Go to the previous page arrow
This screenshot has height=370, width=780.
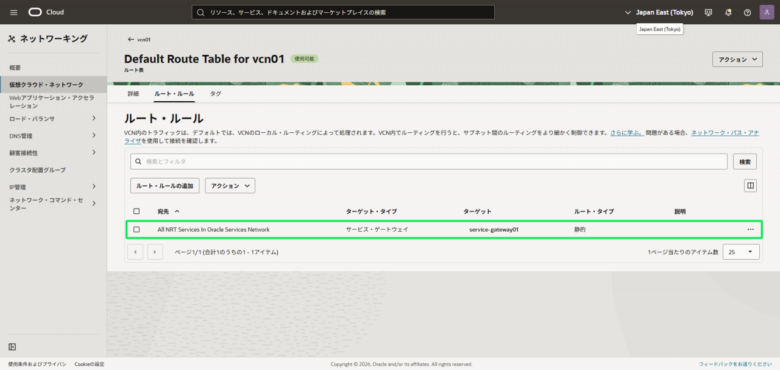tap(135, 252)
